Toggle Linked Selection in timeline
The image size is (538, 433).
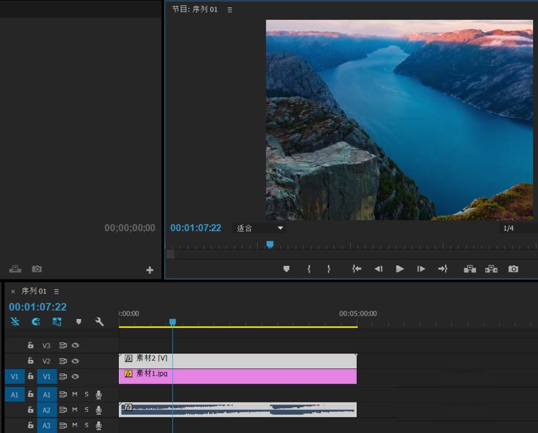tap(57, 322)
